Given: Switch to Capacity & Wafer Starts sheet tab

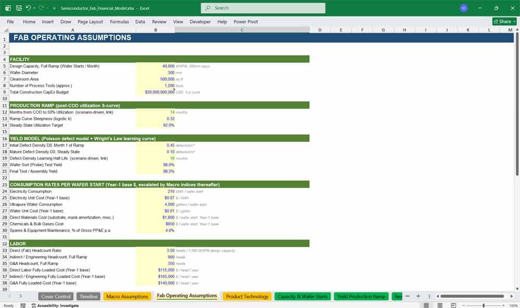Looking at the screenshot, I should point(303,297).
